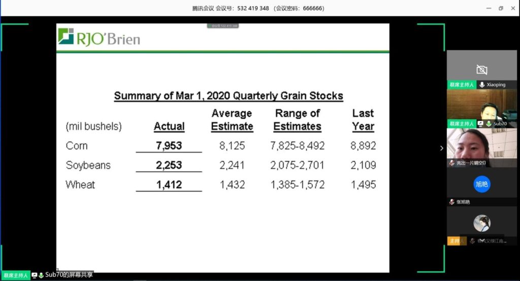Click the 张旭艳 name label
The image size is (520, 281).
[x=463, y=202]
